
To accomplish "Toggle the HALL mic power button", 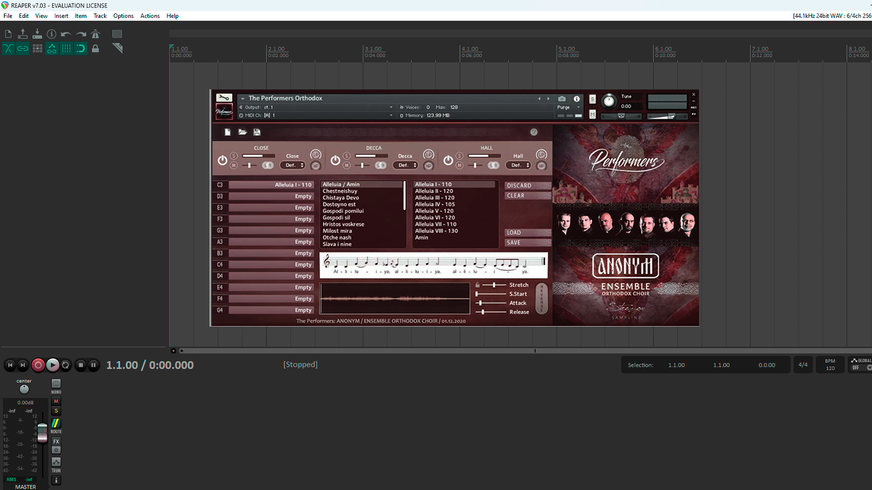I will tap(448, 160).
